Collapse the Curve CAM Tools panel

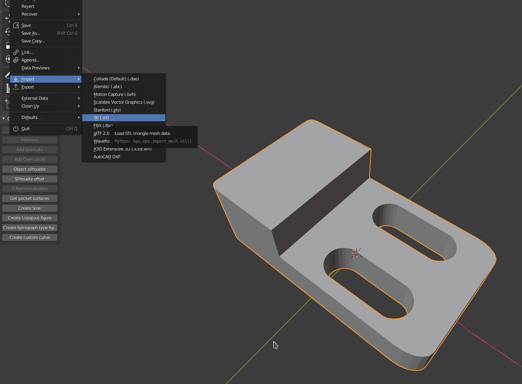pyautogui.click(x=4, y=118)
